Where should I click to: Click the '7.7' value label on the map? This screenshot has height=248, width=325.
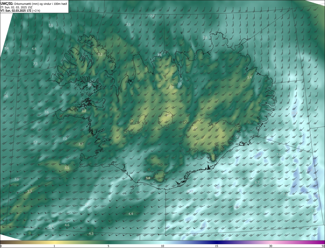pos(35,142)
